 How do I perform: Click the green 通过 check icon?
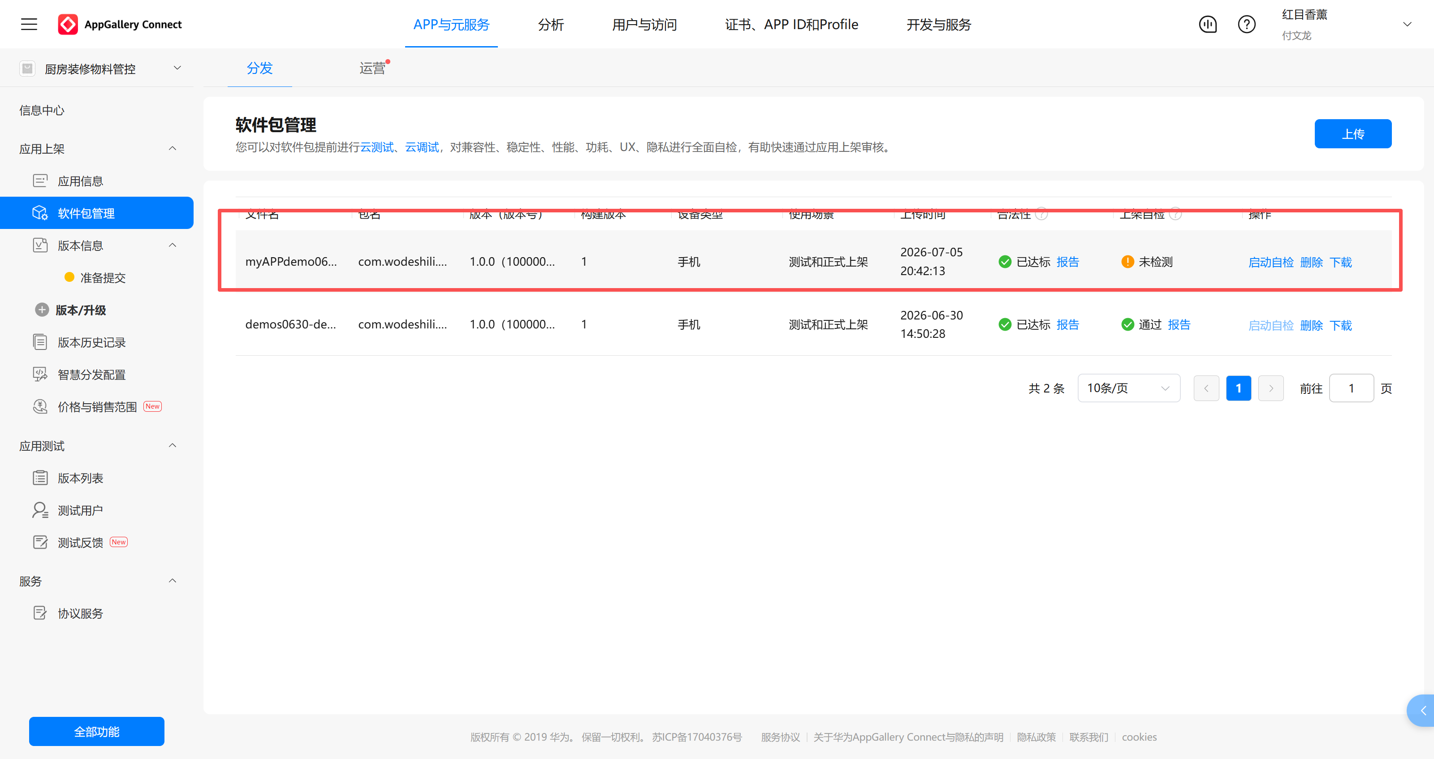point(1127,324)
